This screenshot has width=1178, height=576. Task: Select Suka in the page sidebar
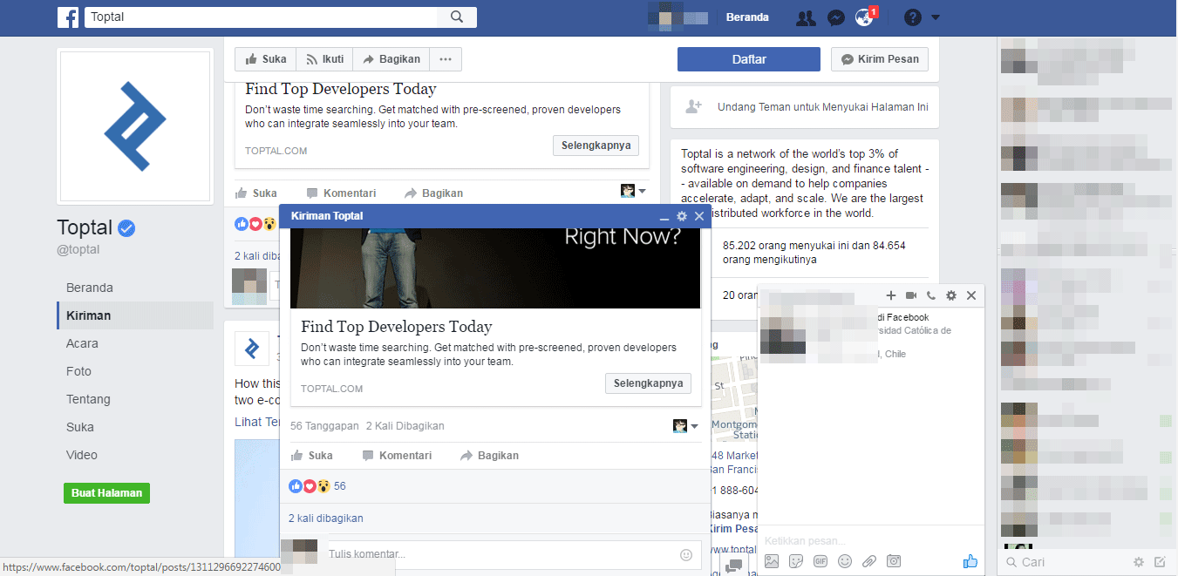coord(80,427)
